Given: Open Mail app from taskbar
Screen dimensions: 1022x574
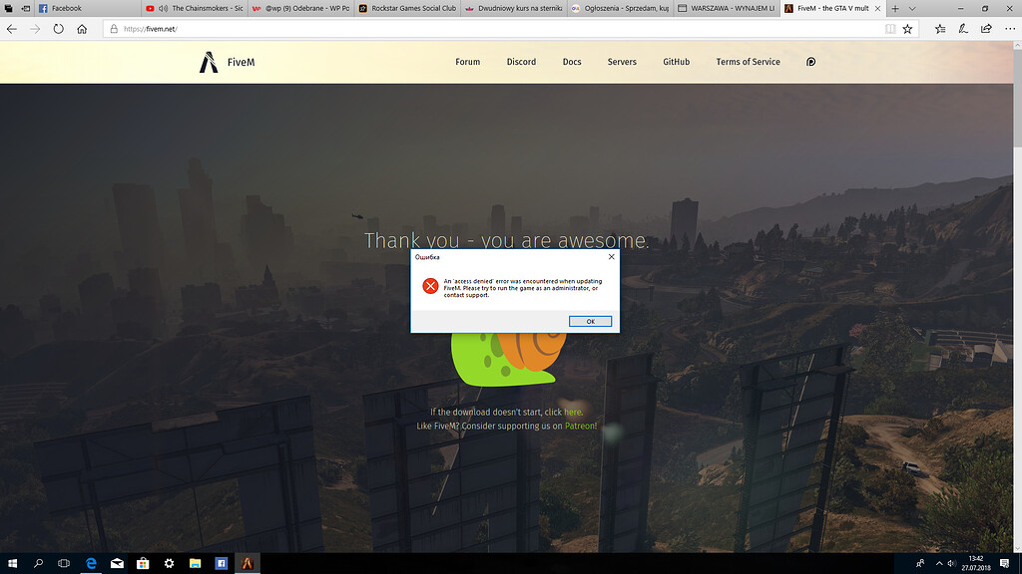Looking at the screenshot, I should pos(117,564).
